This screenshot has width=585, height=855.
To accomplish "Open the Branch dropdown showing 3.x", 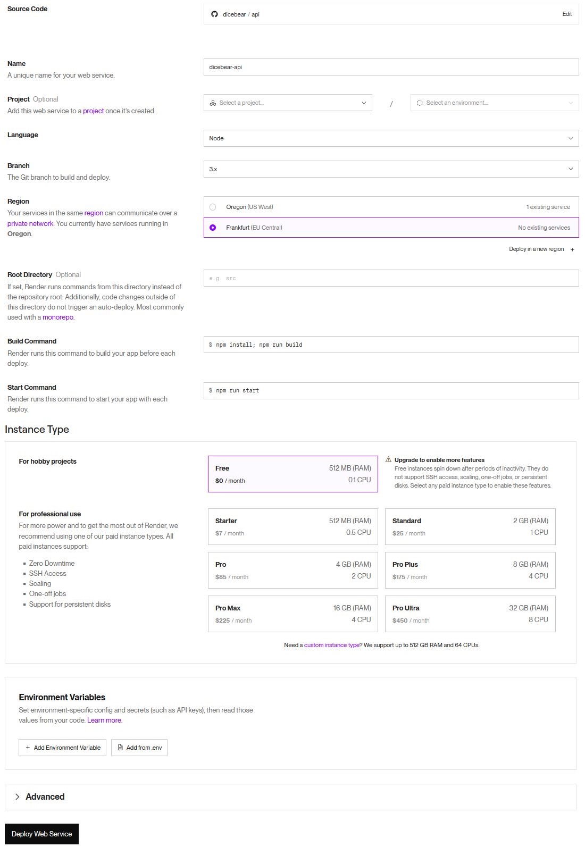I will click(391, 169).
